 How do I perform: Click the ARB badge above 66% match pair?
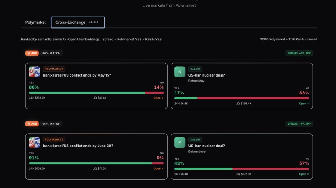tap(32, 53)
